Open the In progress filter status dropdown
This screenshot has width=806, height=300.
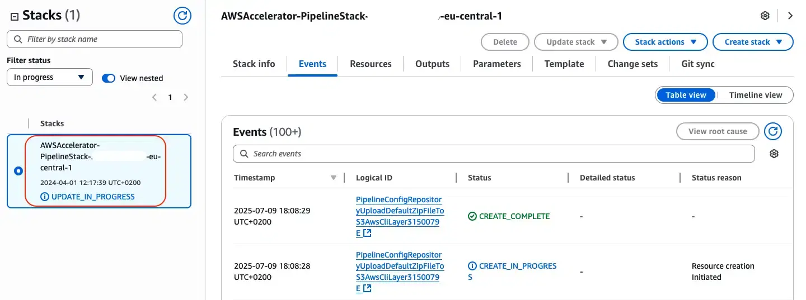tap(50, 77)
